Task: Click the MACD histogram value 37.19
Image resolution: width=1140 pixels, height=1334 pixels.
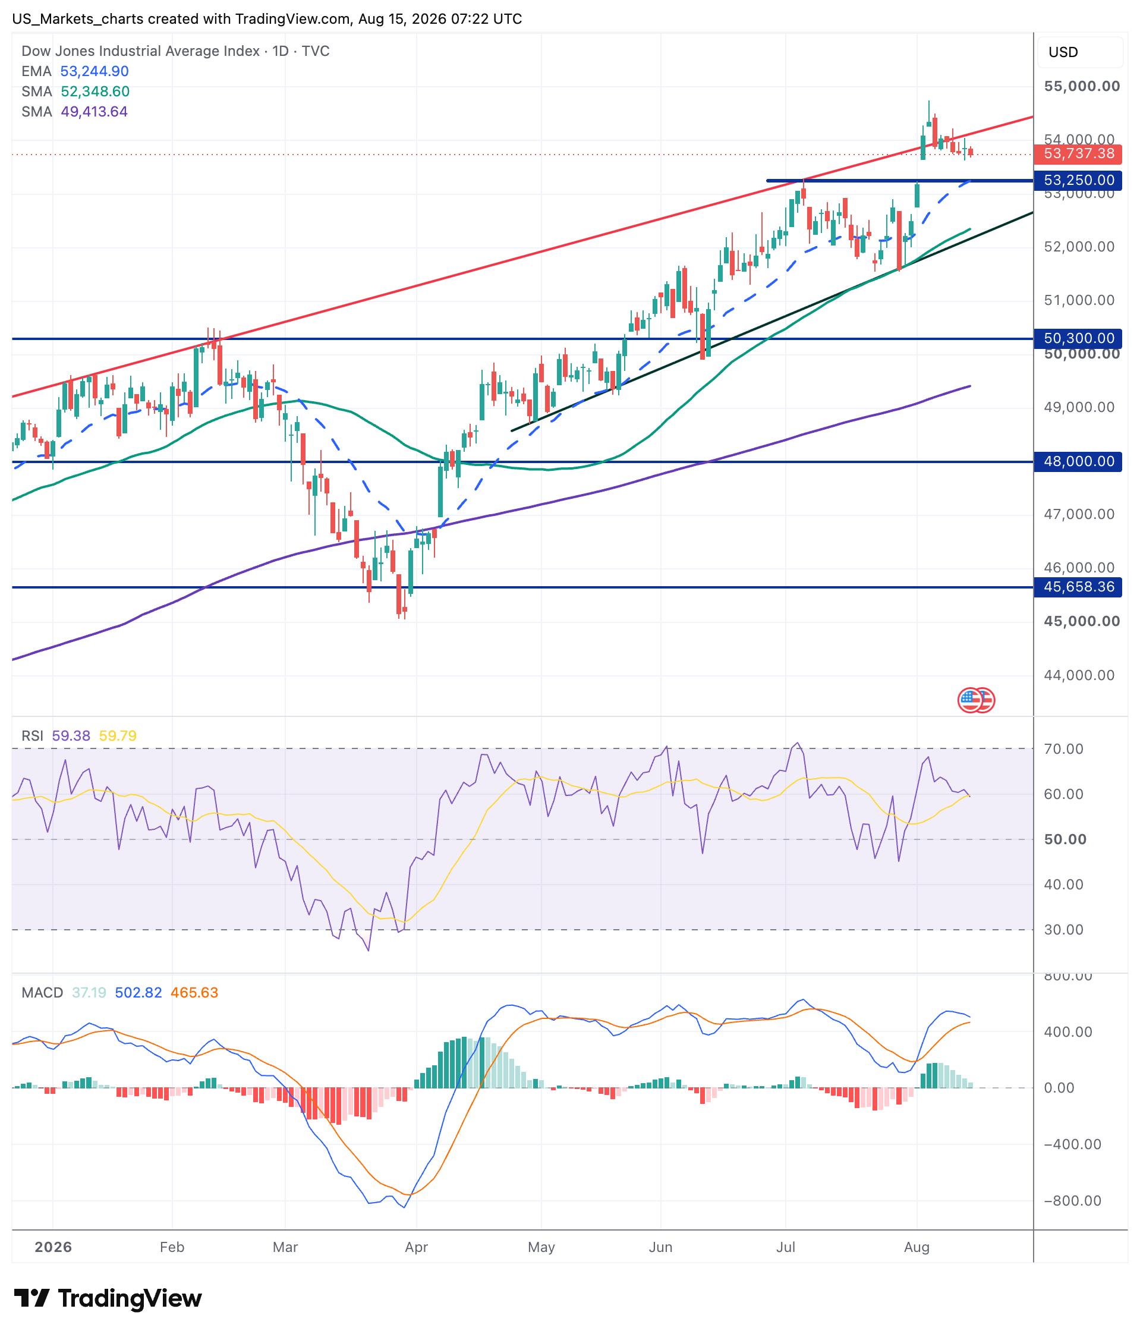Action: point(89,992)
